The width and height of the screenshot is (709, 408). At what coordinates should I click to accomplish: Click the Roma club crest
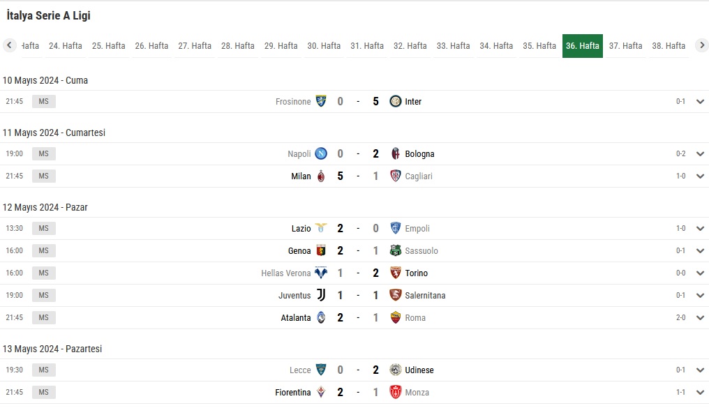[395, 317]
